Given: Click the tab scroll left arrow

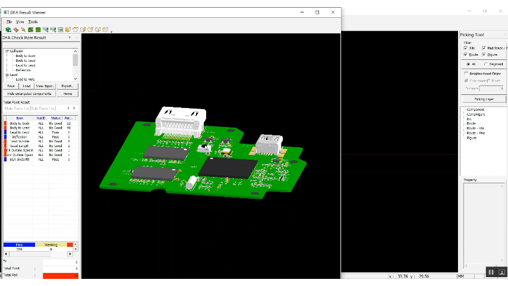Looking at the screenshot, I should pyautogui.click(x=68, y=109).
